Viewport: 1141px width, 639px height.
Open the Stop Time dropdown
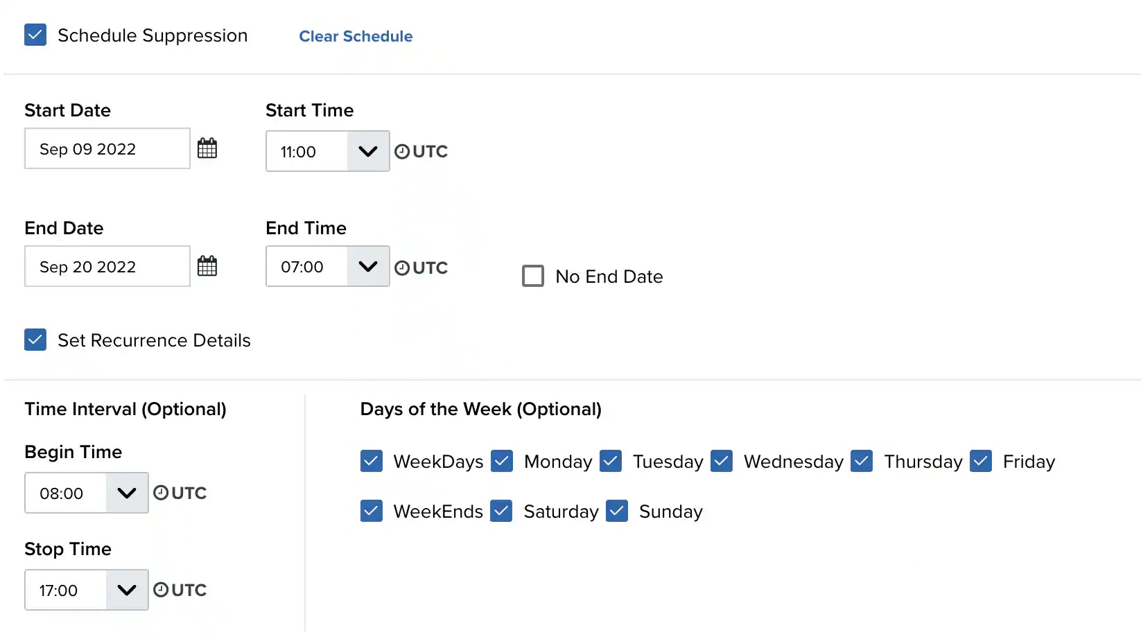(127, 590)
